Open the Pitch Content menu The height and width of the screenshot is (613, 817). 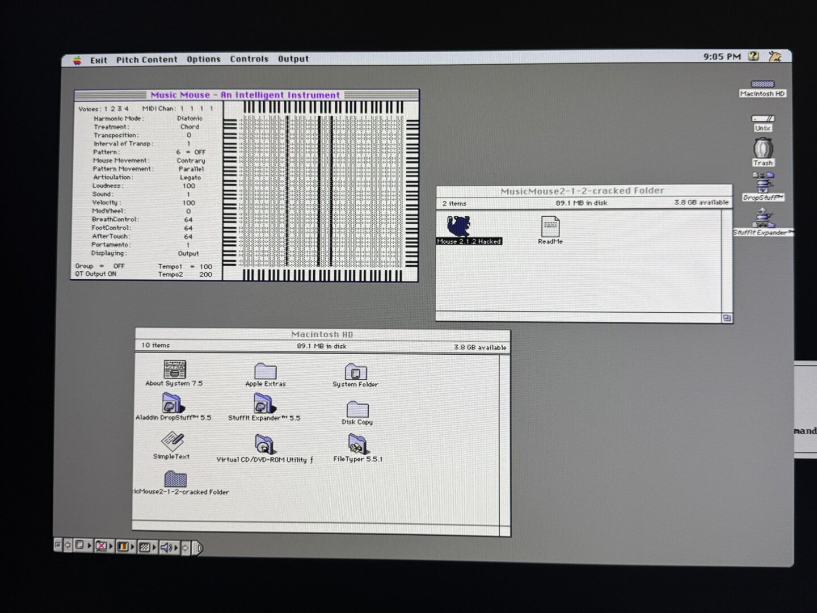coord(147,59)
